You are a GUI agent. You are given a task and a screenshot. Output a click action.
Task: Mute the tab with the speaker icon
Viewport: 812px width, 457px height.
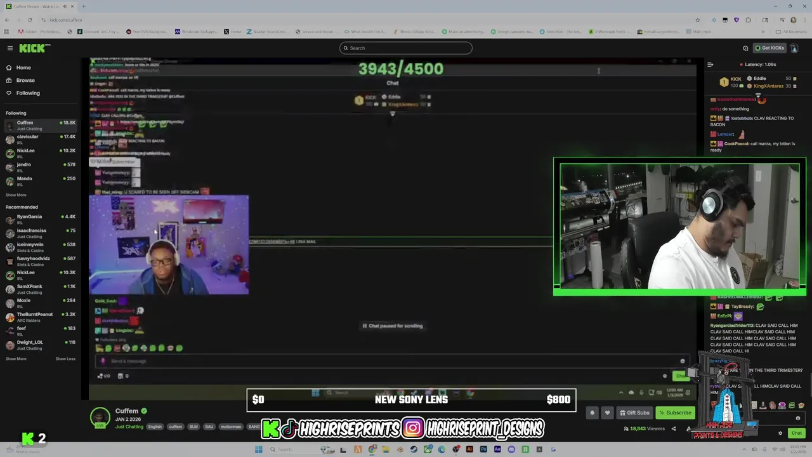click(65, 6)
